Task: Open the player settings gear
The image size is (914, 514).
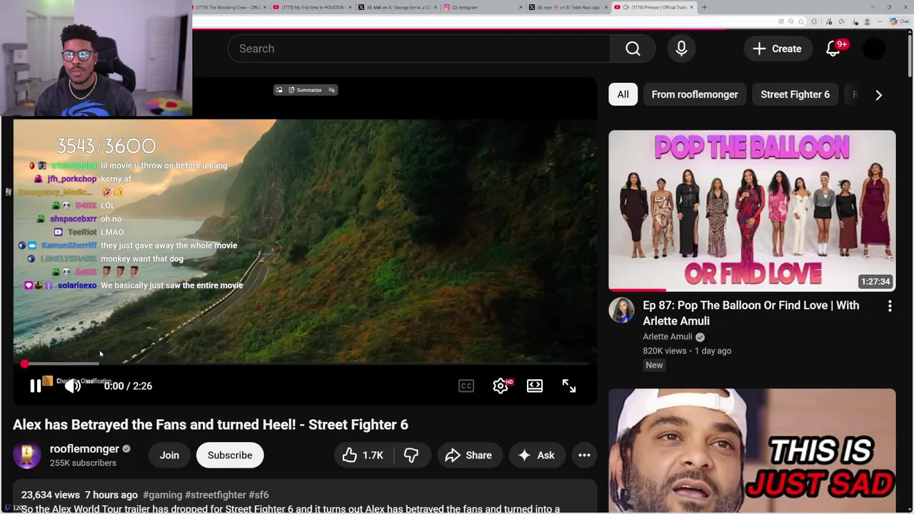Action: click(x=501, y=386)
